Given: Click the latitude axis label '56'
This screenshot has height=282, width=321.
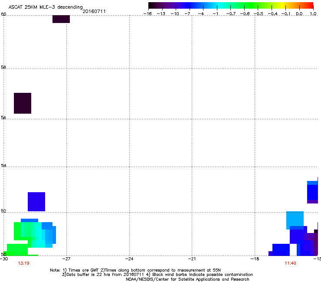Looking at the screenshot, I should pyautogui.click(x=3, y=118).
